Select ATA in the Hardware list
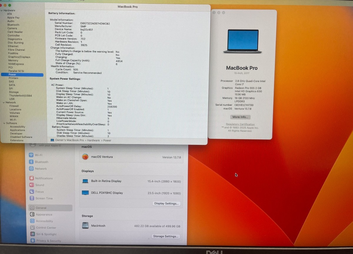353x254 pixels. point(10,14)
